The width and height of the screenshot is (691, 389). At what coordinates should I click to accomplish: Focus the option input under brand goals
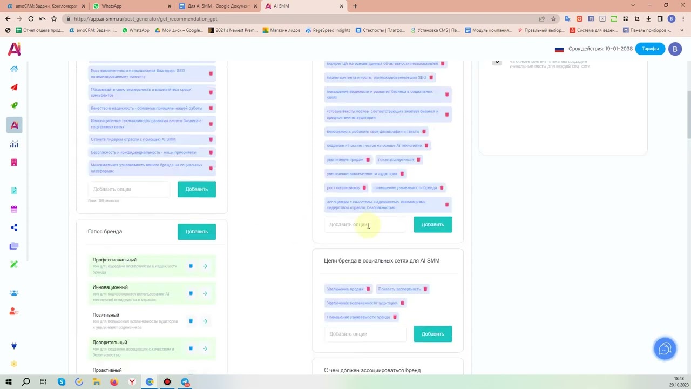365,334
